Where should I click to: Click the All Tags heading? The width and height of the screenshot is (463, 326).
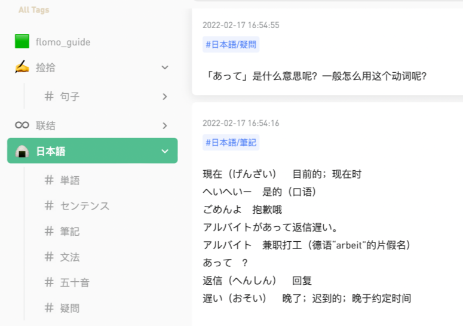pos(34,10)
